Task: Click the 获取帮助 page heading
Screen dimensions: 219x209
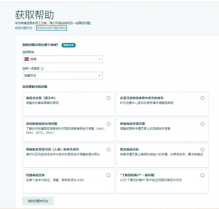Action: [34, 15]
